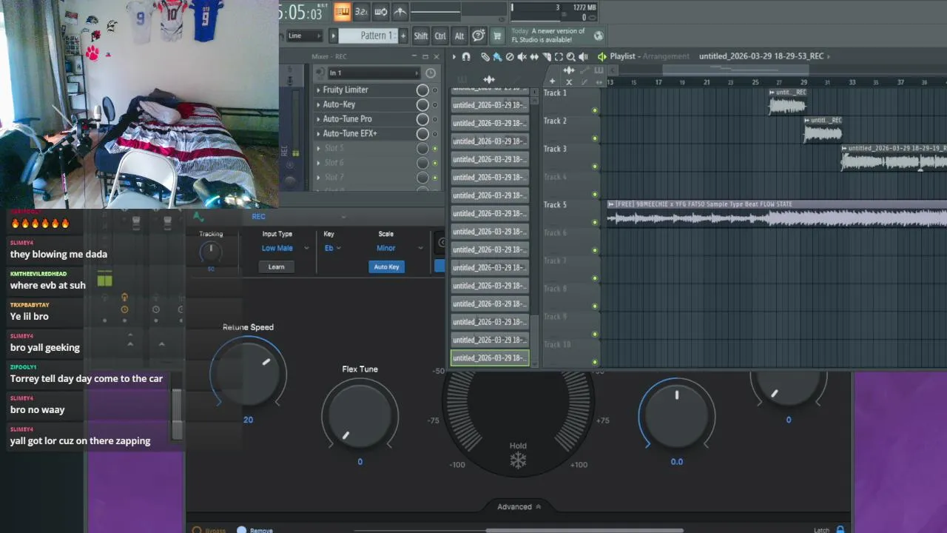Image resolution: width=947 pixels, height=533 pixels.
Task: Click the plus button next to Pattern 1
Action: tap(403, 36)
